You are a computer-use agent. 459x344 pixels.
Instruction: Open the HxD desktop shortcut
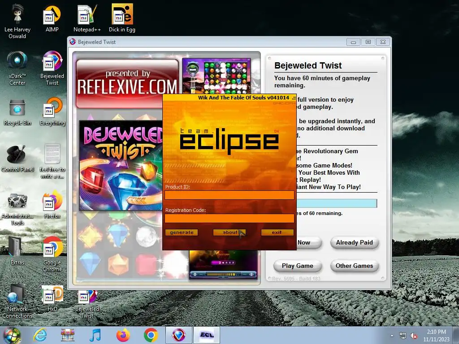[x=52, y=298]
